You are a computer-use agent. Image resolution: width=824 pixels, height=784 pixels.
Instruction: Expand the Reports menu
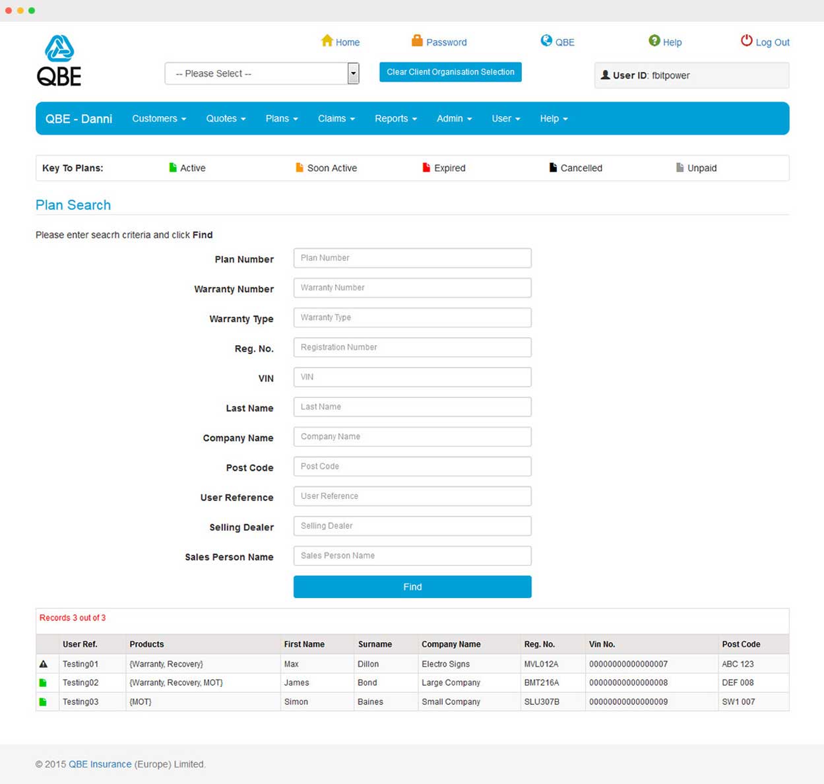[396, 119]
